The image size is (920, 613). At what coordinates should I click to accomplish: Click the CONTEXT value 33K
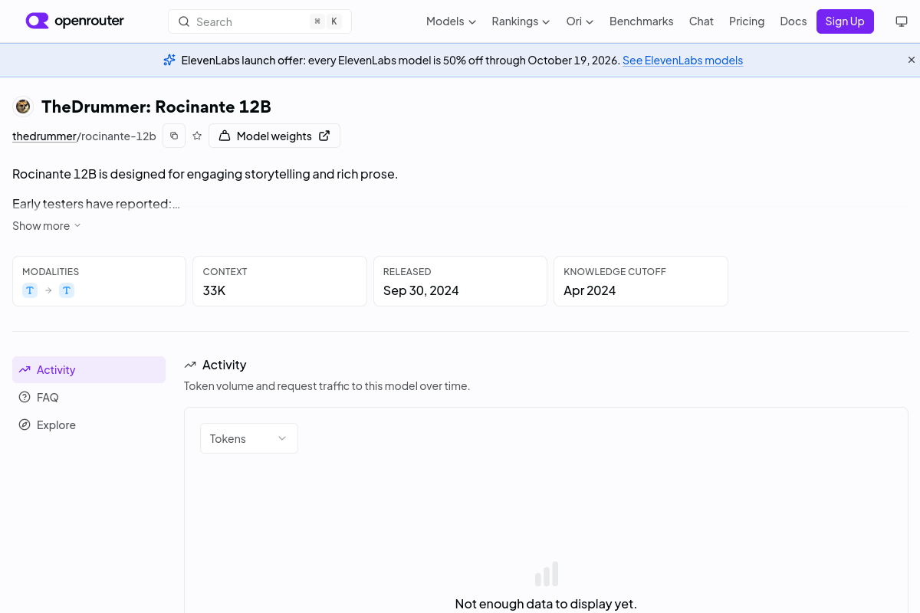(x=214, y=290)
